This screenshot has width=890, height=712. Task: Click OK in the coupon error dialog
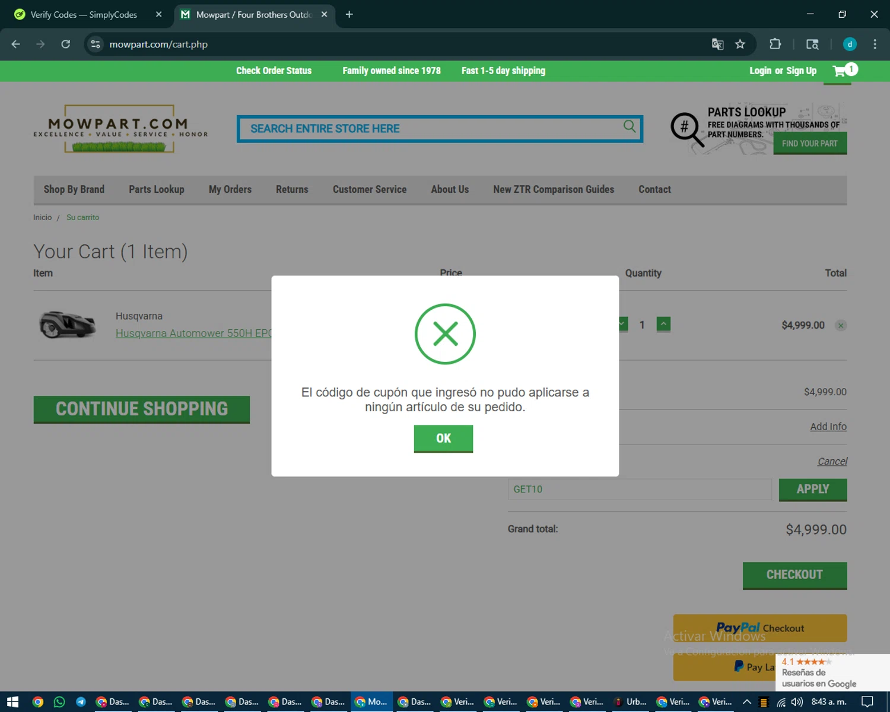(443, 438)
